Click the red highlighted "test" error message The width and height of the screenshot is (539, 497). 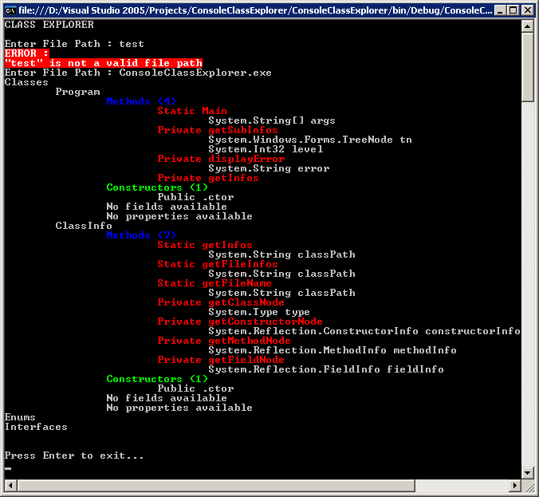click(103, 63)
